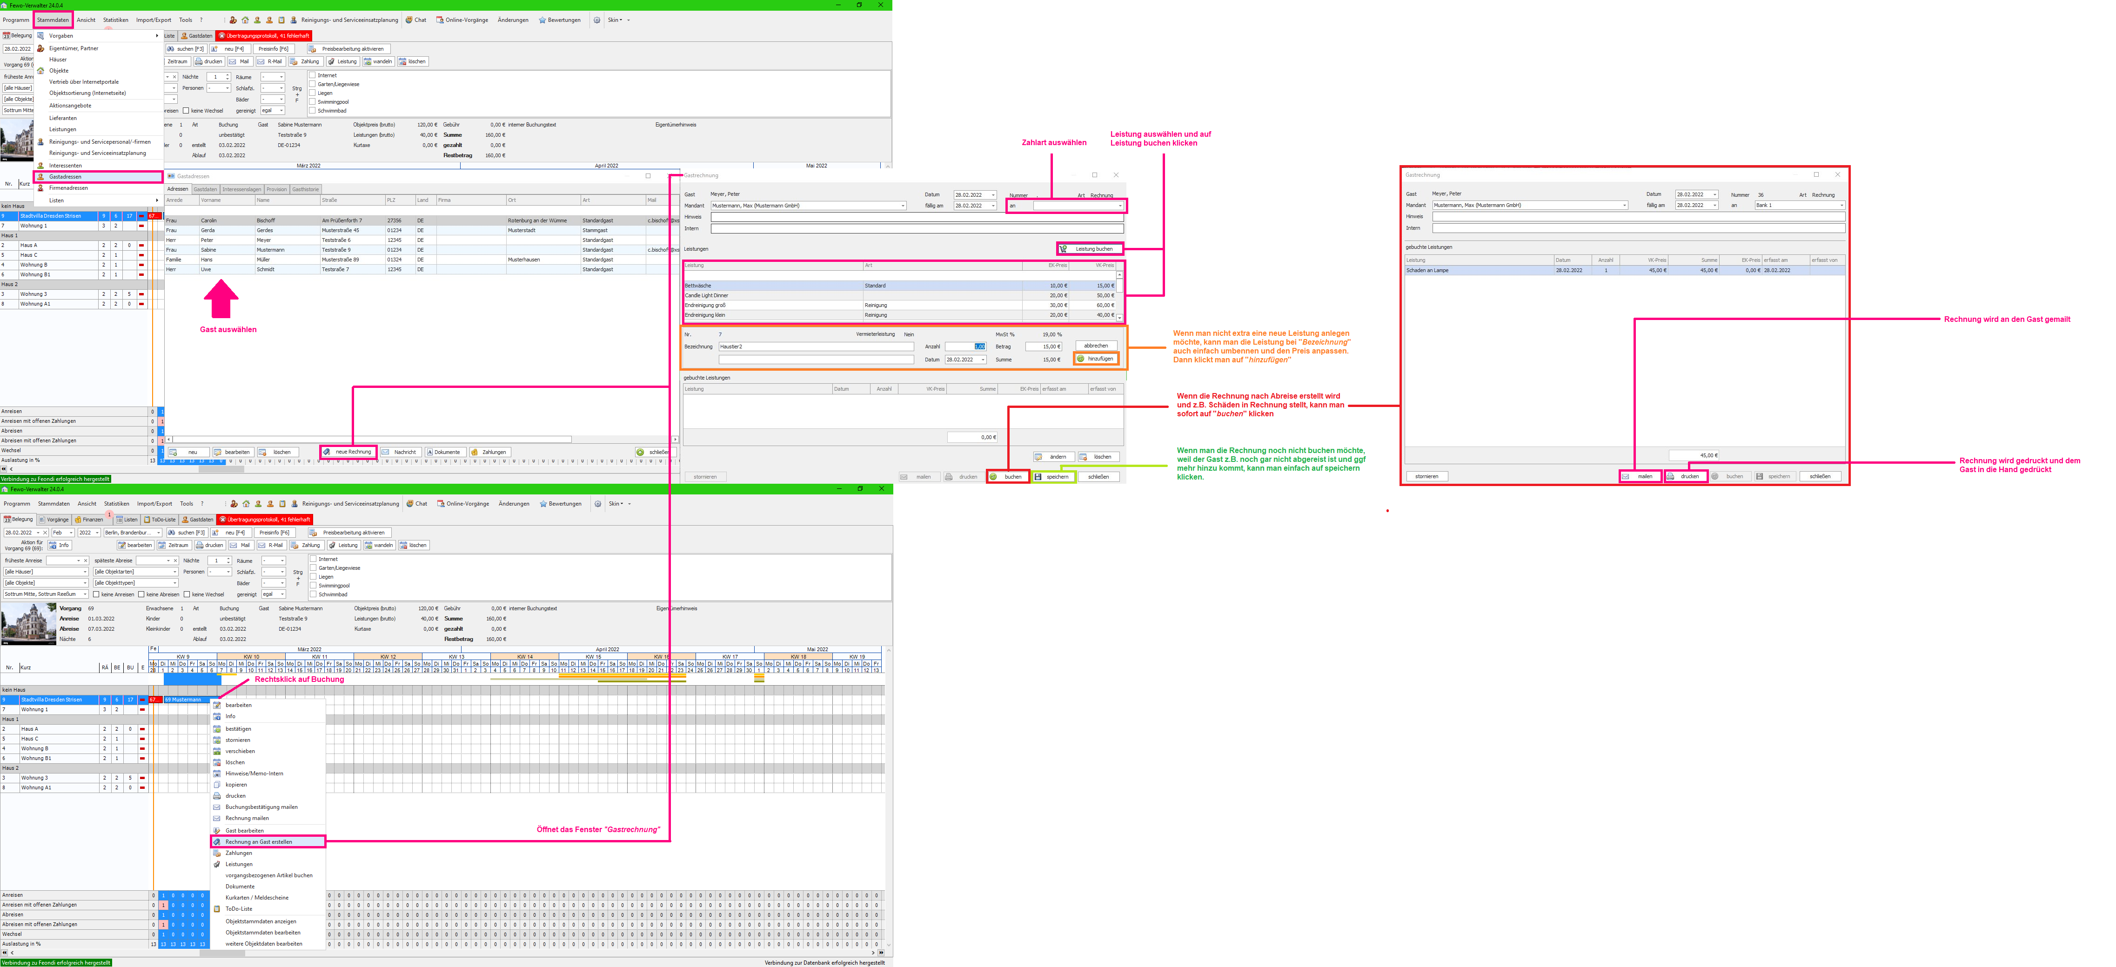Click the Zeitraum toolbar button in the lower window
This screenshot has height=967, width=2116.
(x=174, y=545)
